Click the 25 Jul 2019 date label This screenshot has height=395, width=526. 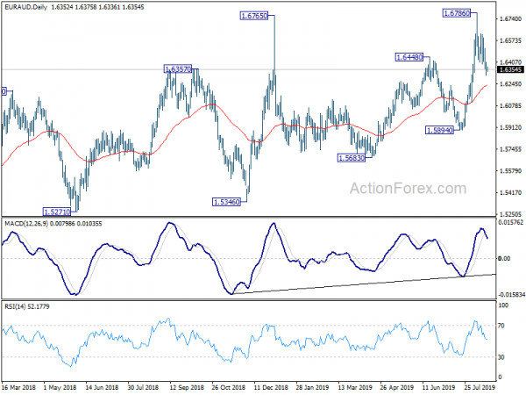[480, 387]
